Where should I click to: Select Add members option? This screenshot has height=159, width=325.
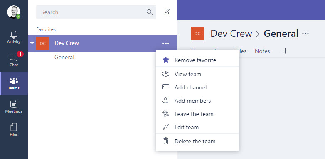pyautogui.click(x=197, y=101)
